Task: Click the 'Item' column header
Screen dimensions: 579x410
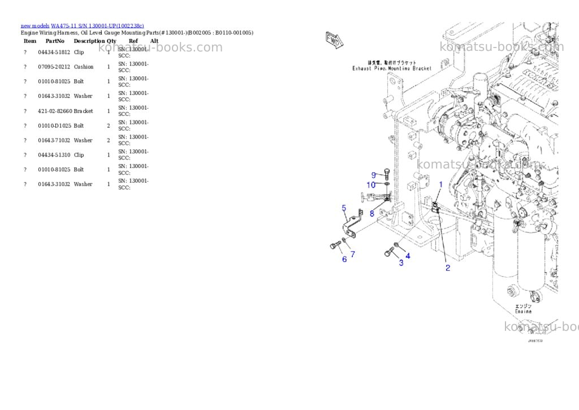Action: 30,41
